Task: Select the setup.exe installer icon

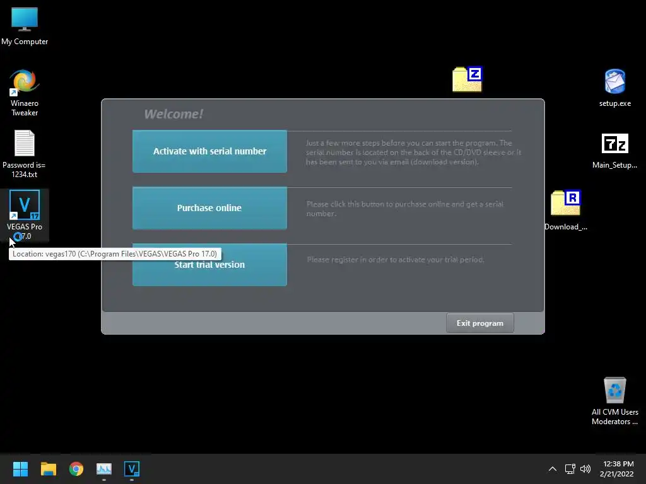Action: click(x=614, y=88)
